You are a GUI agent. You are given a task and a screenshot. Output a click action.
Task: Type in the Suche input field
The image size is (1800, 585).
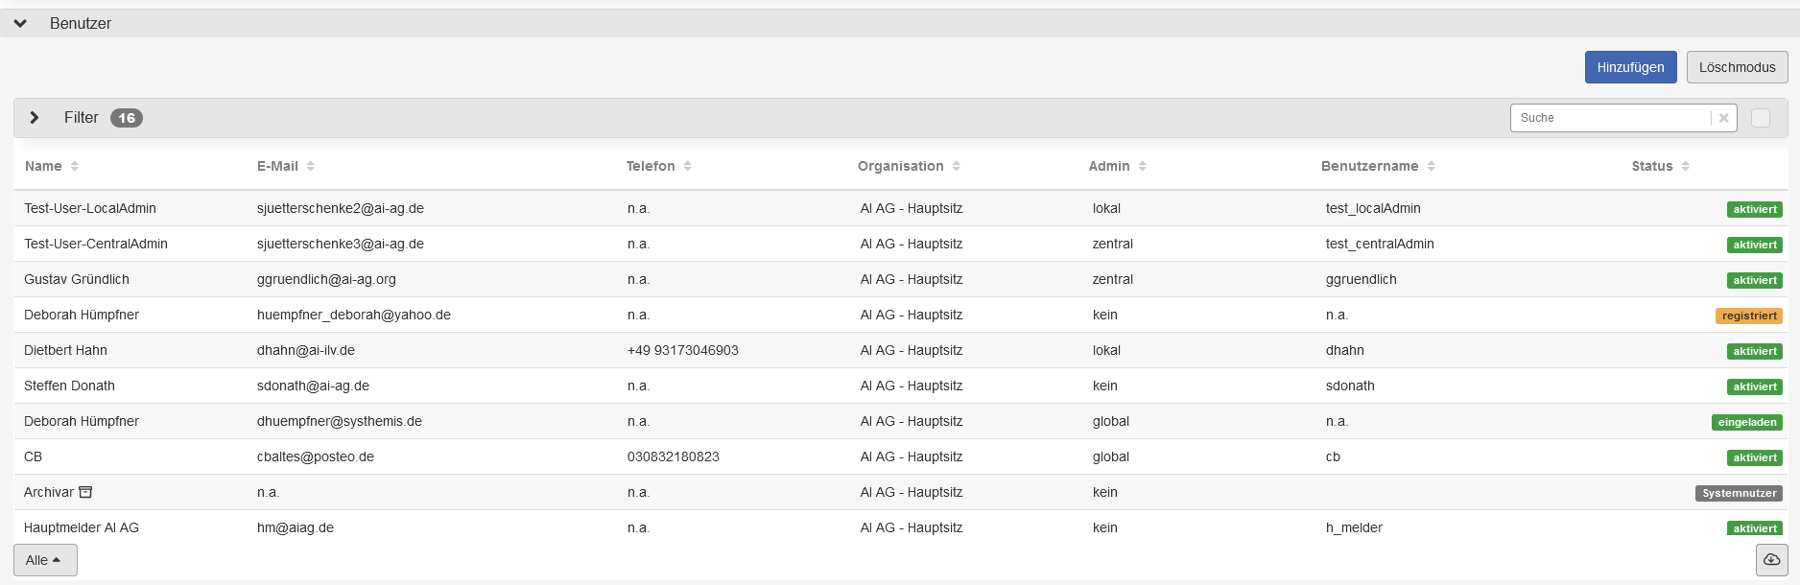1612,118
